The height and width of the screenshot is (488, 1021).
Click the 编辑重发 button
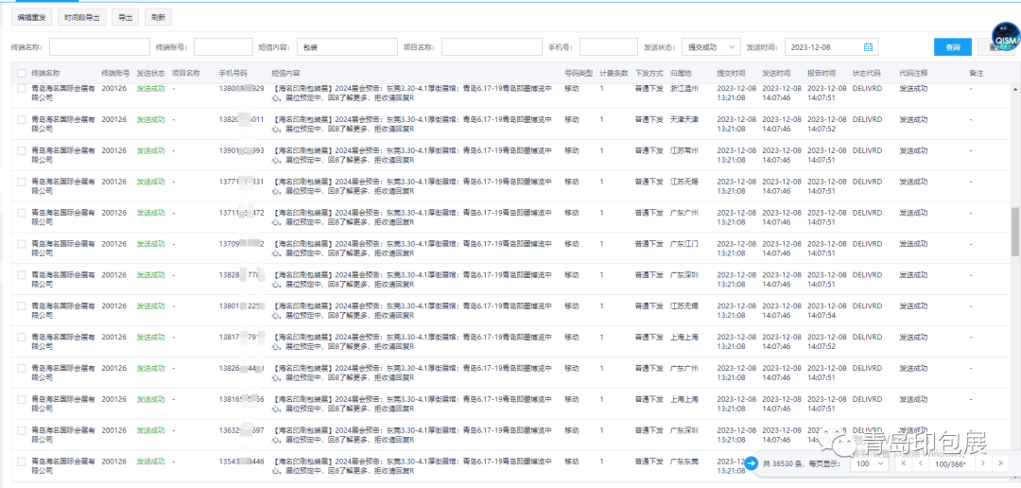(31, 17)
